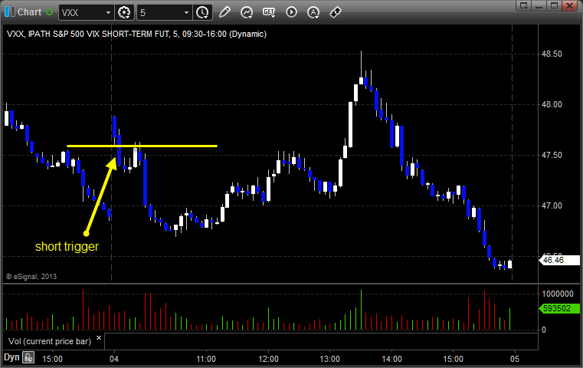Screen dimensions: 583x368
Task: Click the current price tag 46.46
Action: [559, 260]
